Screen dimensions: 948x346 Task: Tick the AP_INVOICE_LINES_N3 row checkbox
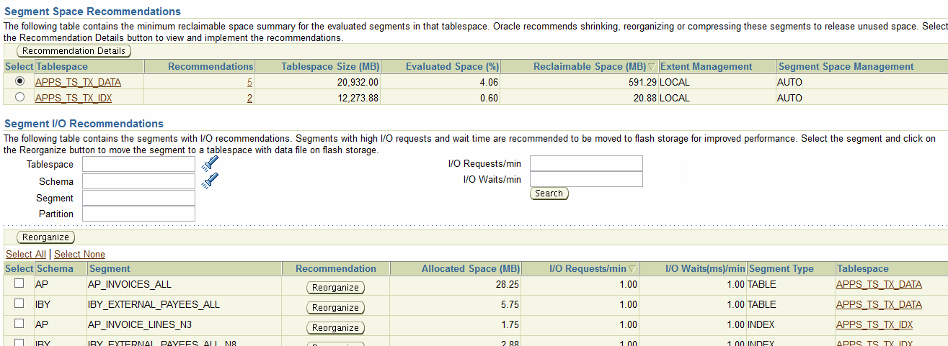pos(19,324)
